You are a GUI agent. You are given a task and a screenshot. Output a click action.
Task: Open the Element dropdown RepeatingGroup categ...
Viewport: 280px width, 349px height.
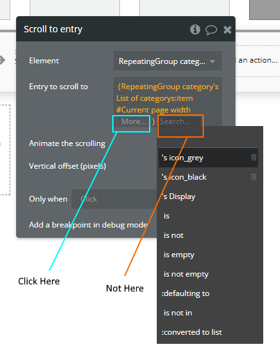[x=168, y=61]
